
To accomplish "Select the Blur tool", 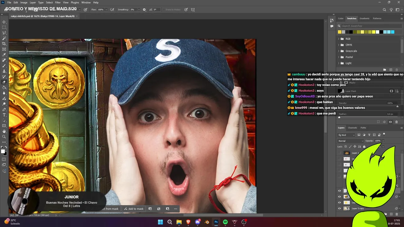I will [x=4, y=93].
